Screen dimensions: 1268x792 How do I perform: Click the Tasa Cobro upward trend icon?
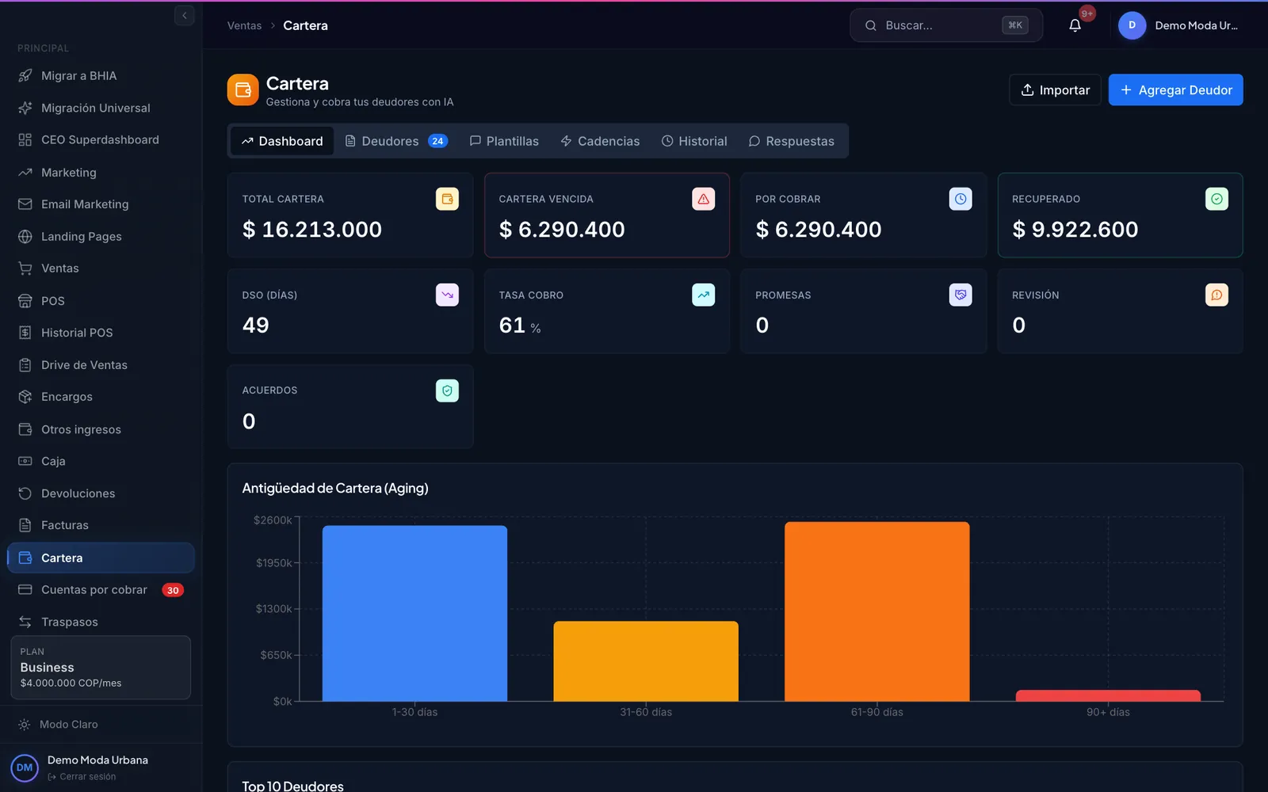pyautogui.click(x=704, y=295)
